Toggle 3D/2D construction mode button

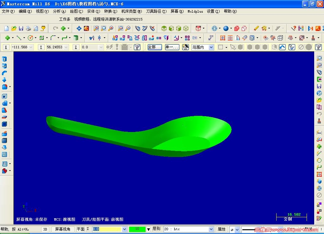(45, 229)
